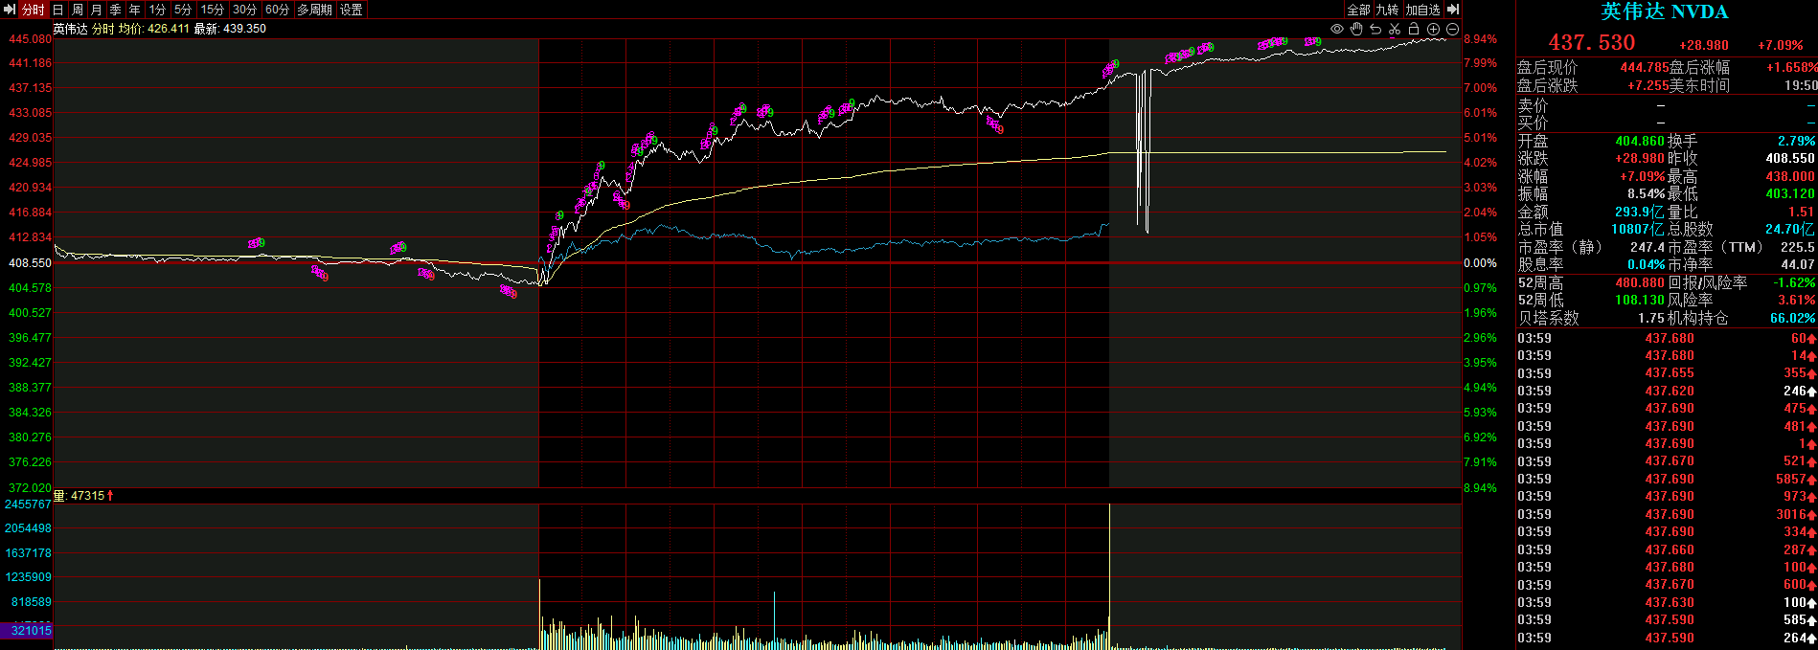Click the market cap value 10807亿
Viewport: 1818px width, 650px height.
[1638, 229]
